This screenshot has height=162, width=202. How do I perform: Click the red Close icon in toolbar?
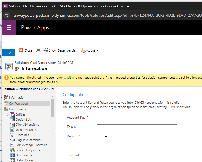click(x=21, y=50)
